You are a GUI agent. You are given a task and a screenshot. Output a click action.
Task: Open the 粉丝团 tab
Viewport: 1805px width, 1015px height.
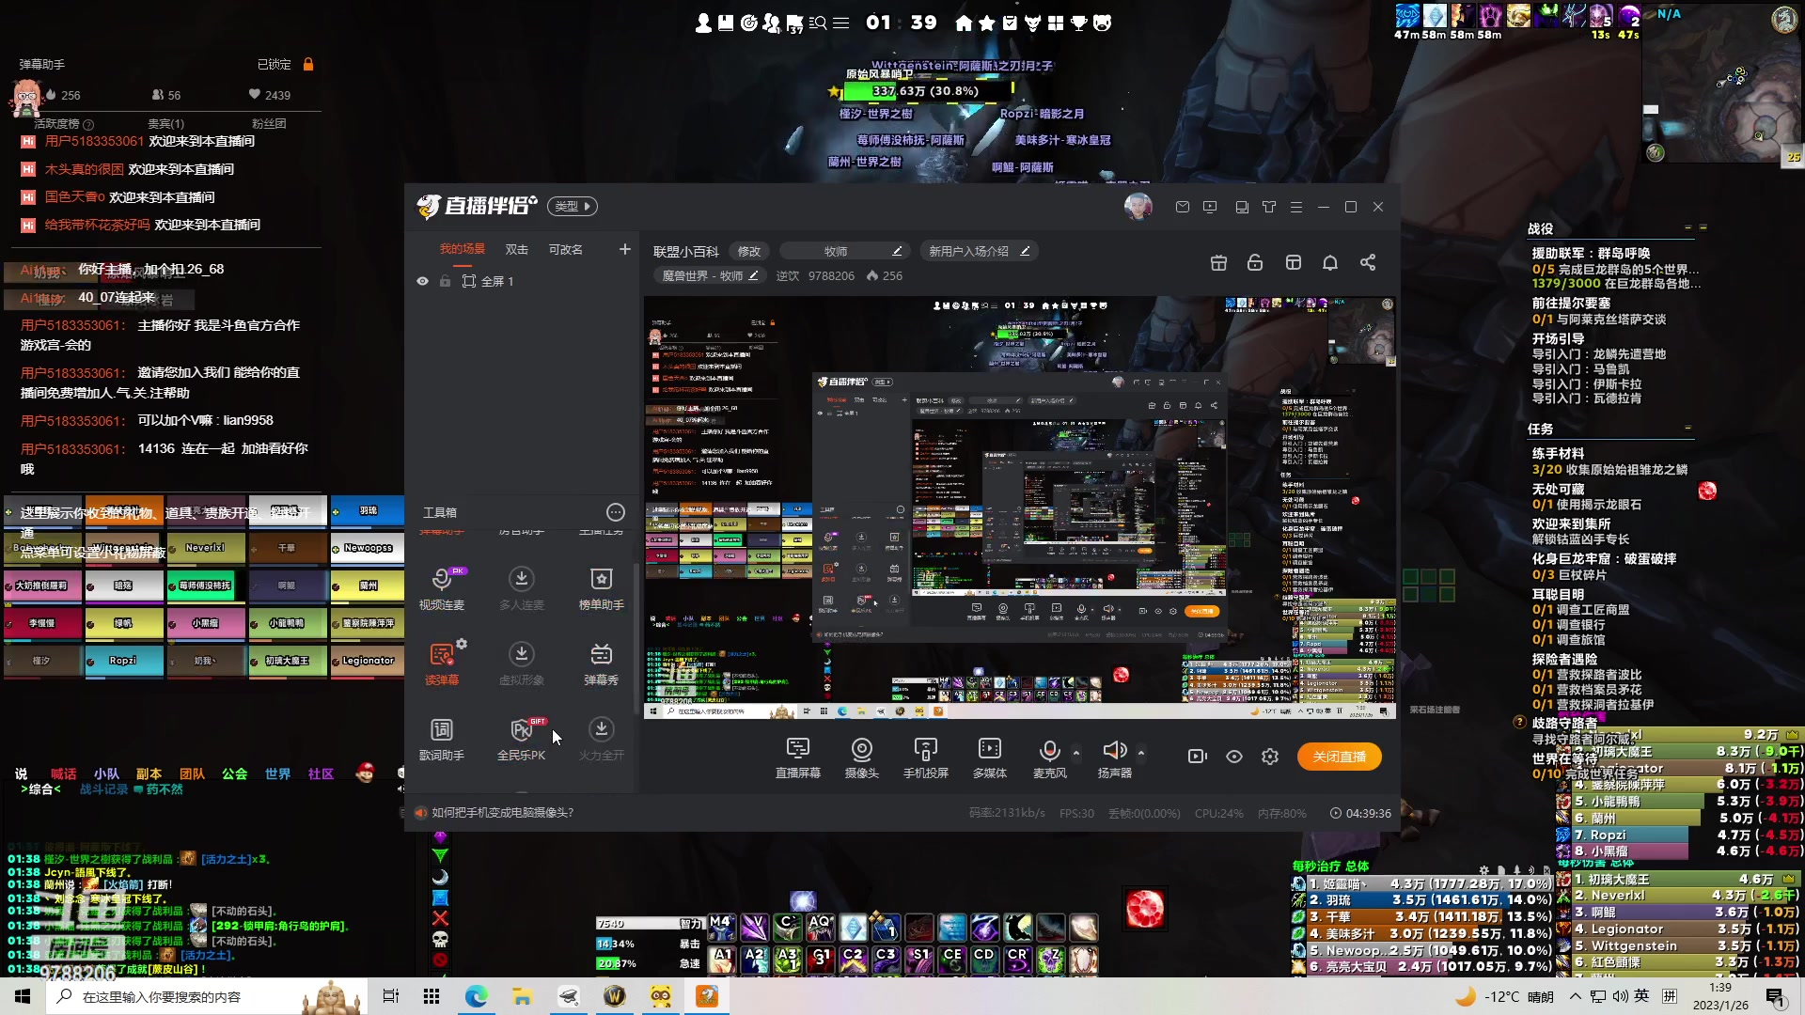tap(269, 123)
